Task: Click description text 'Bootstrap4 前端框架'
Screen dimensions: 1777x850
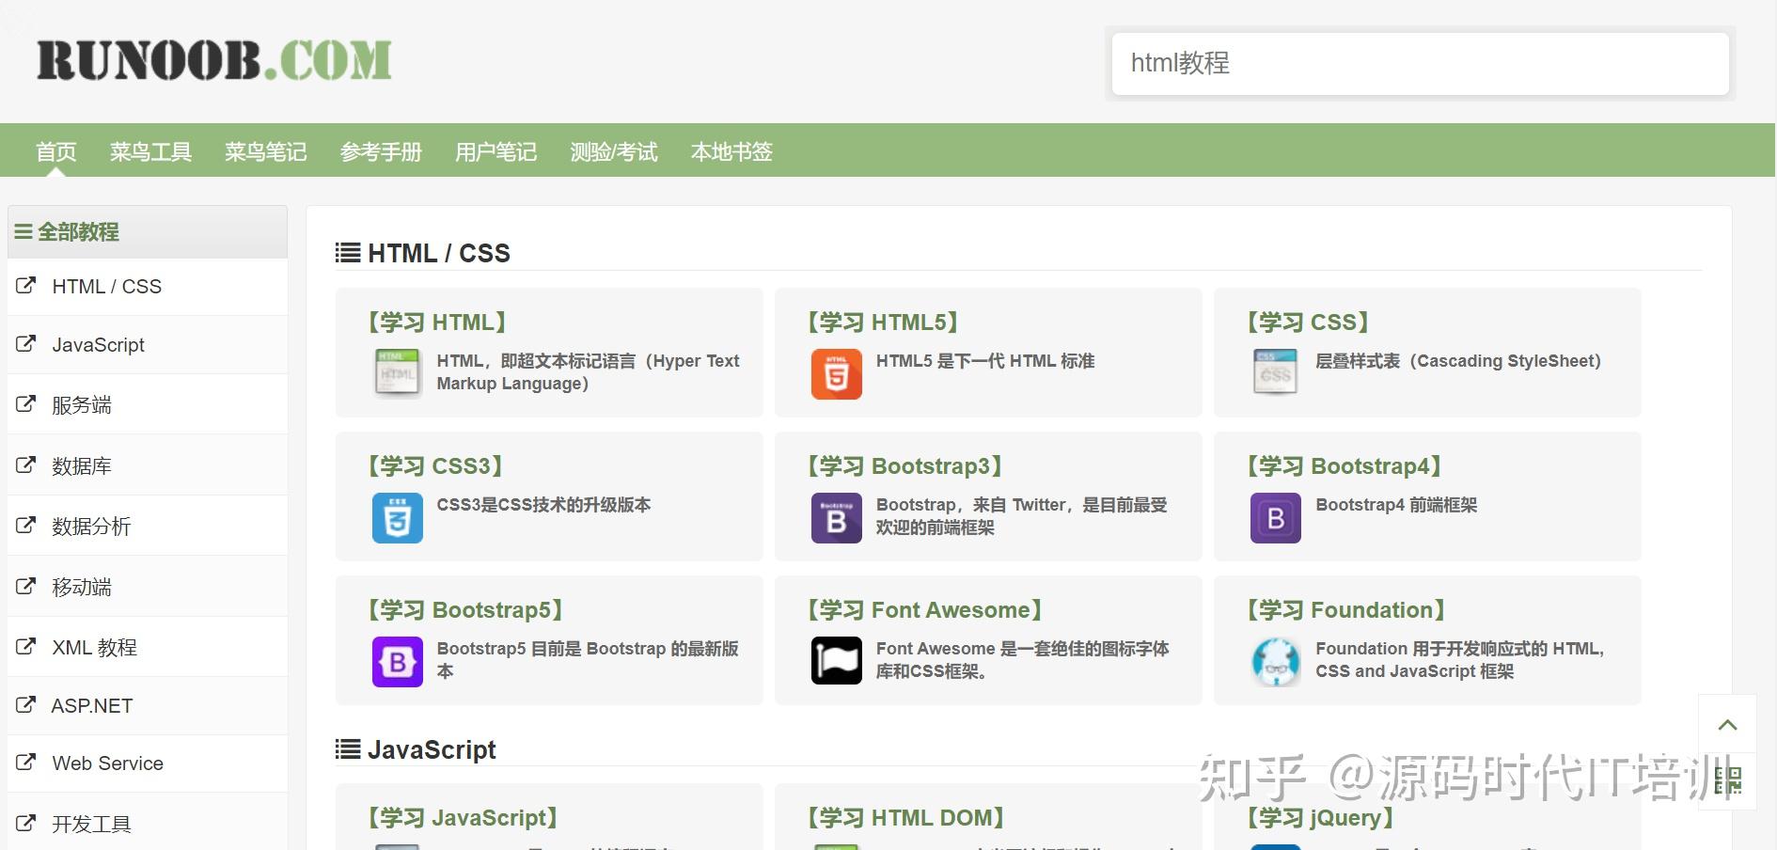Action: coord(1396,505)
